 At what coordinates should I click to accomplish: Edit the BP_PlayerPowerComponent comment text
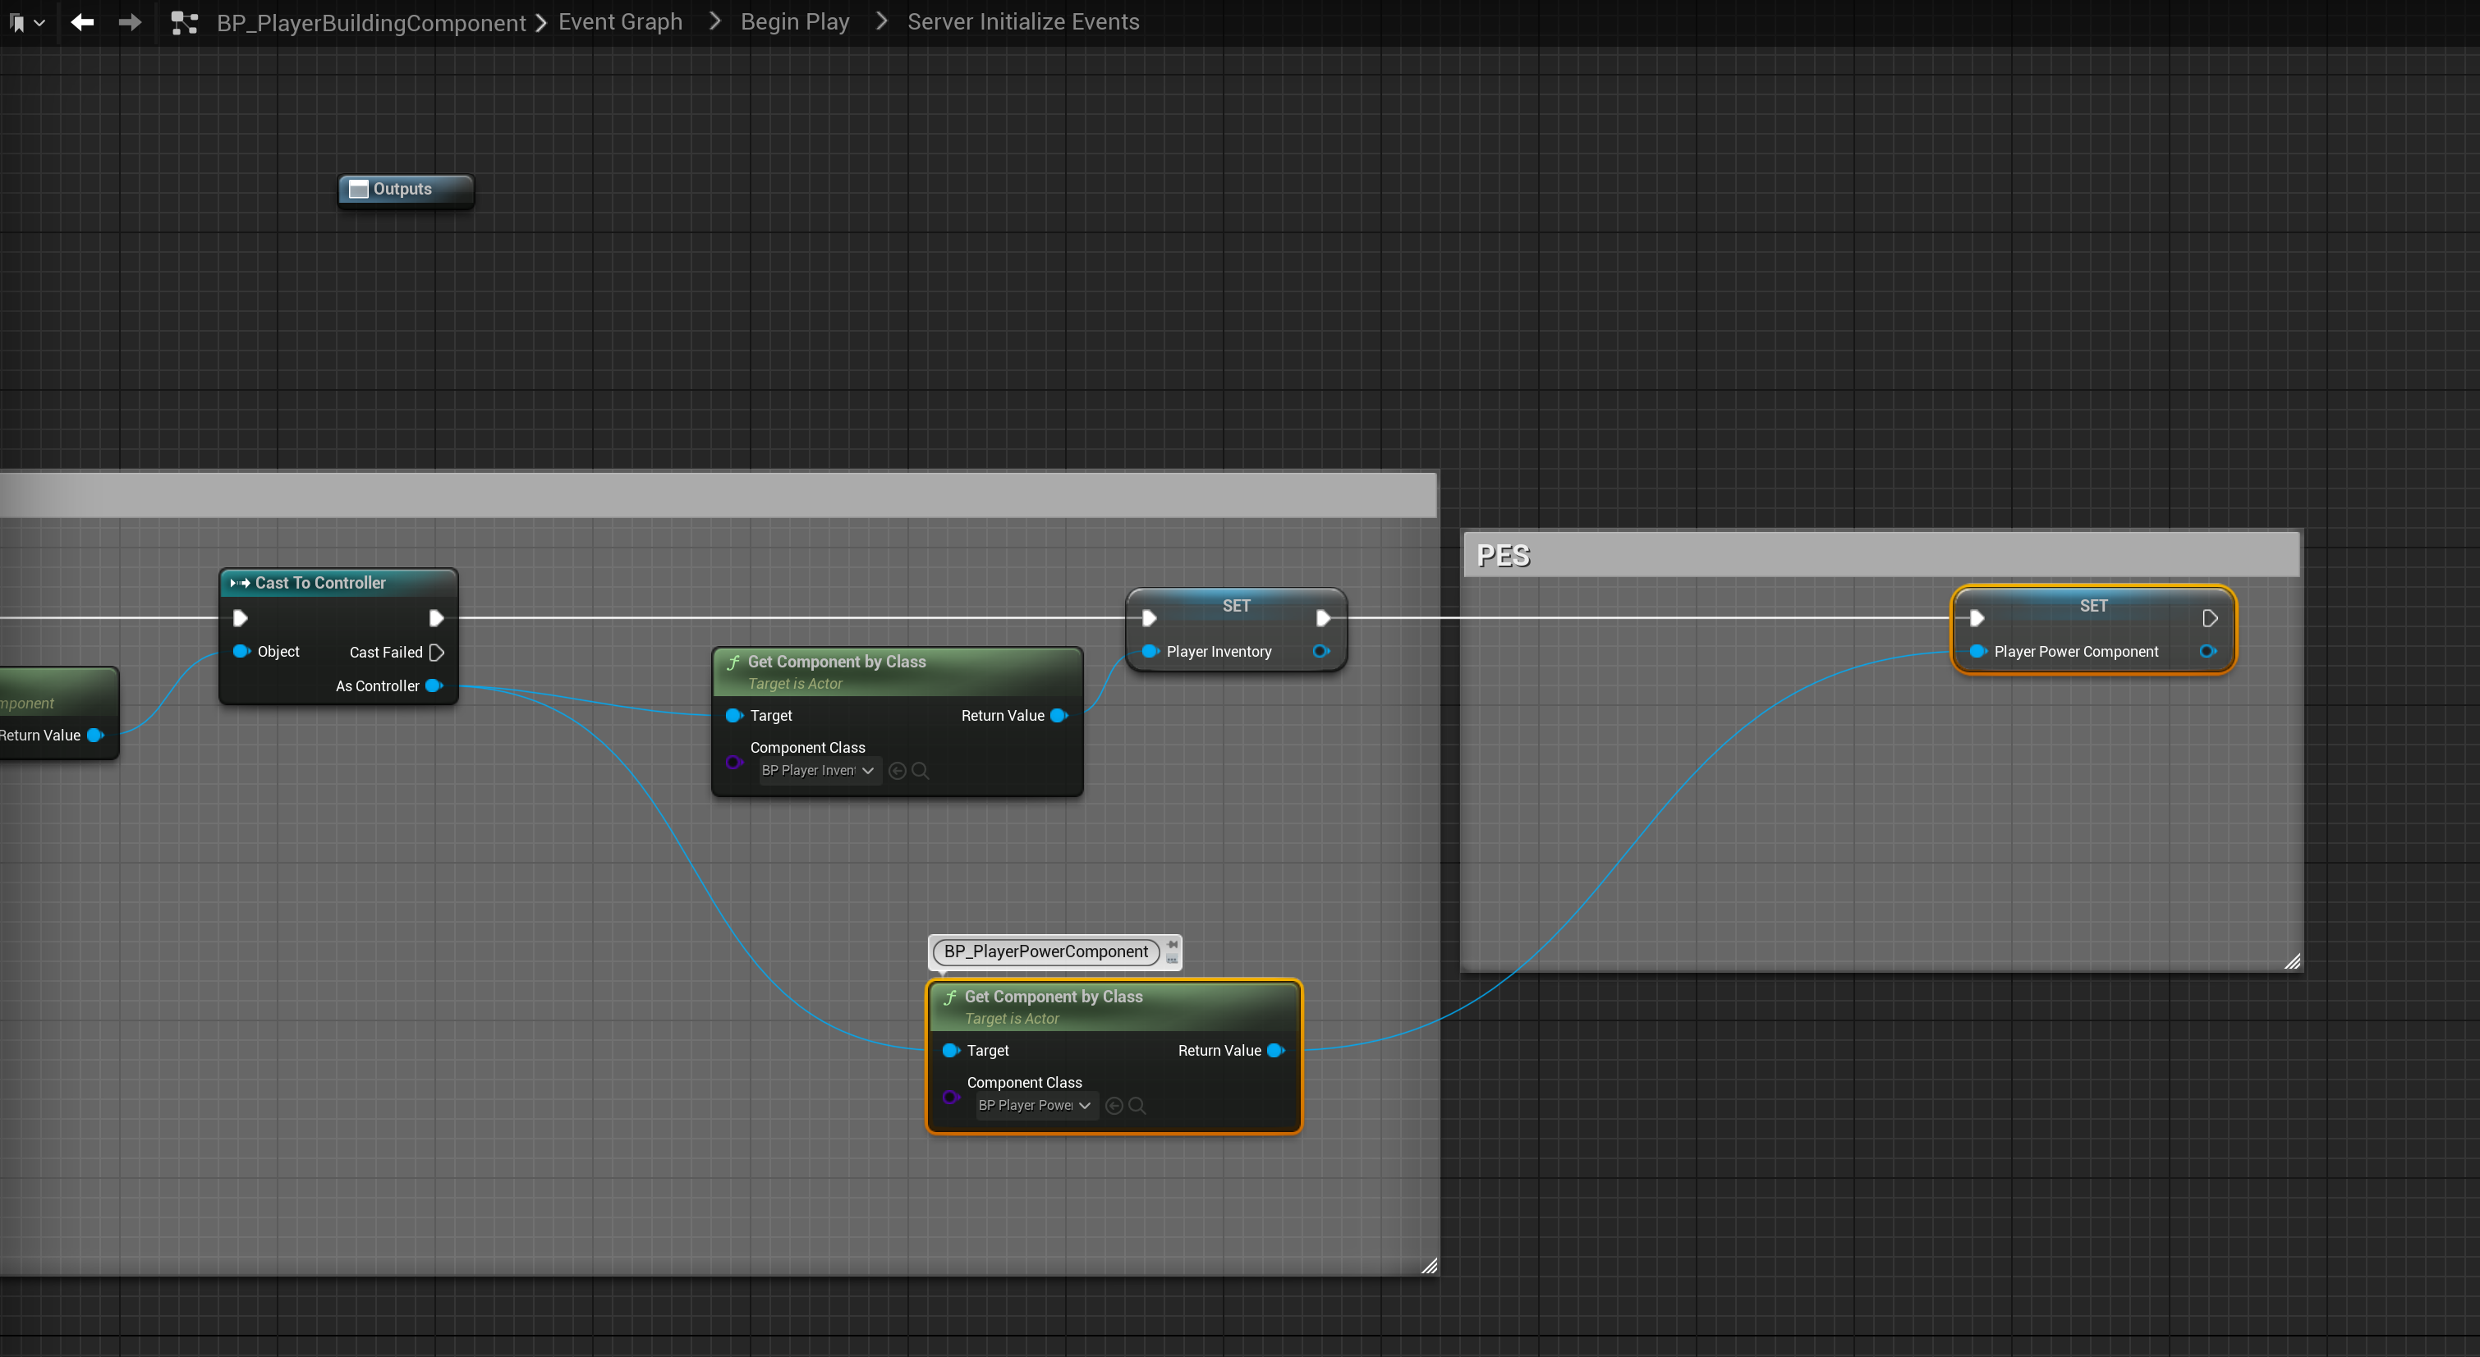pyautogui.click(x=1045, y=951)
